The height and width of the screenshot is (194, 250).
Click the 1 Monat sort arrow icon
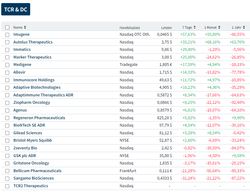[219, 27]
